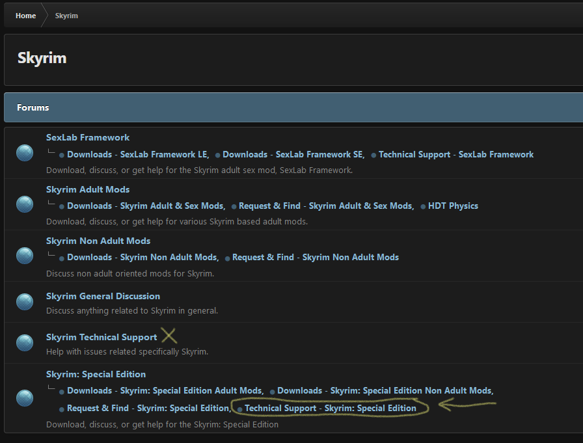Viewport: 583px width, 443px height.
Task: Click the 'get help for the Skyrim: Special Edition' description
Action: [x=162, y=424]
